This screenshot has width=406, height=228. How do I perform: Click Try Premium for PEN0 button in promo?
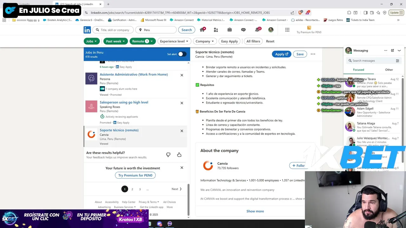[x=135, y=175]
